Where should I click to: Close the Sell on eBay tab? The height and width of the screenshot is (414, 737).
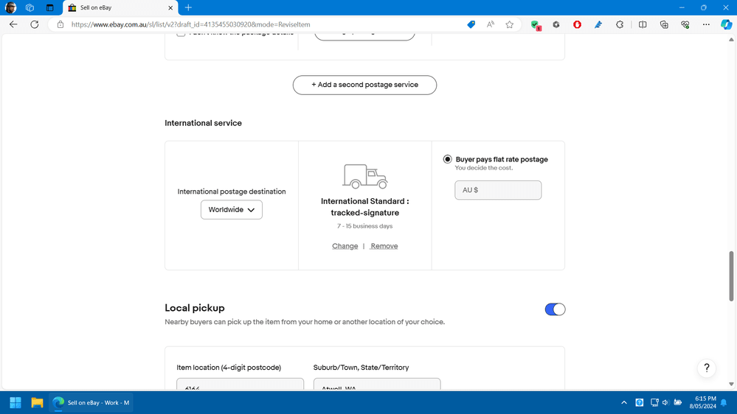point(170,7)
